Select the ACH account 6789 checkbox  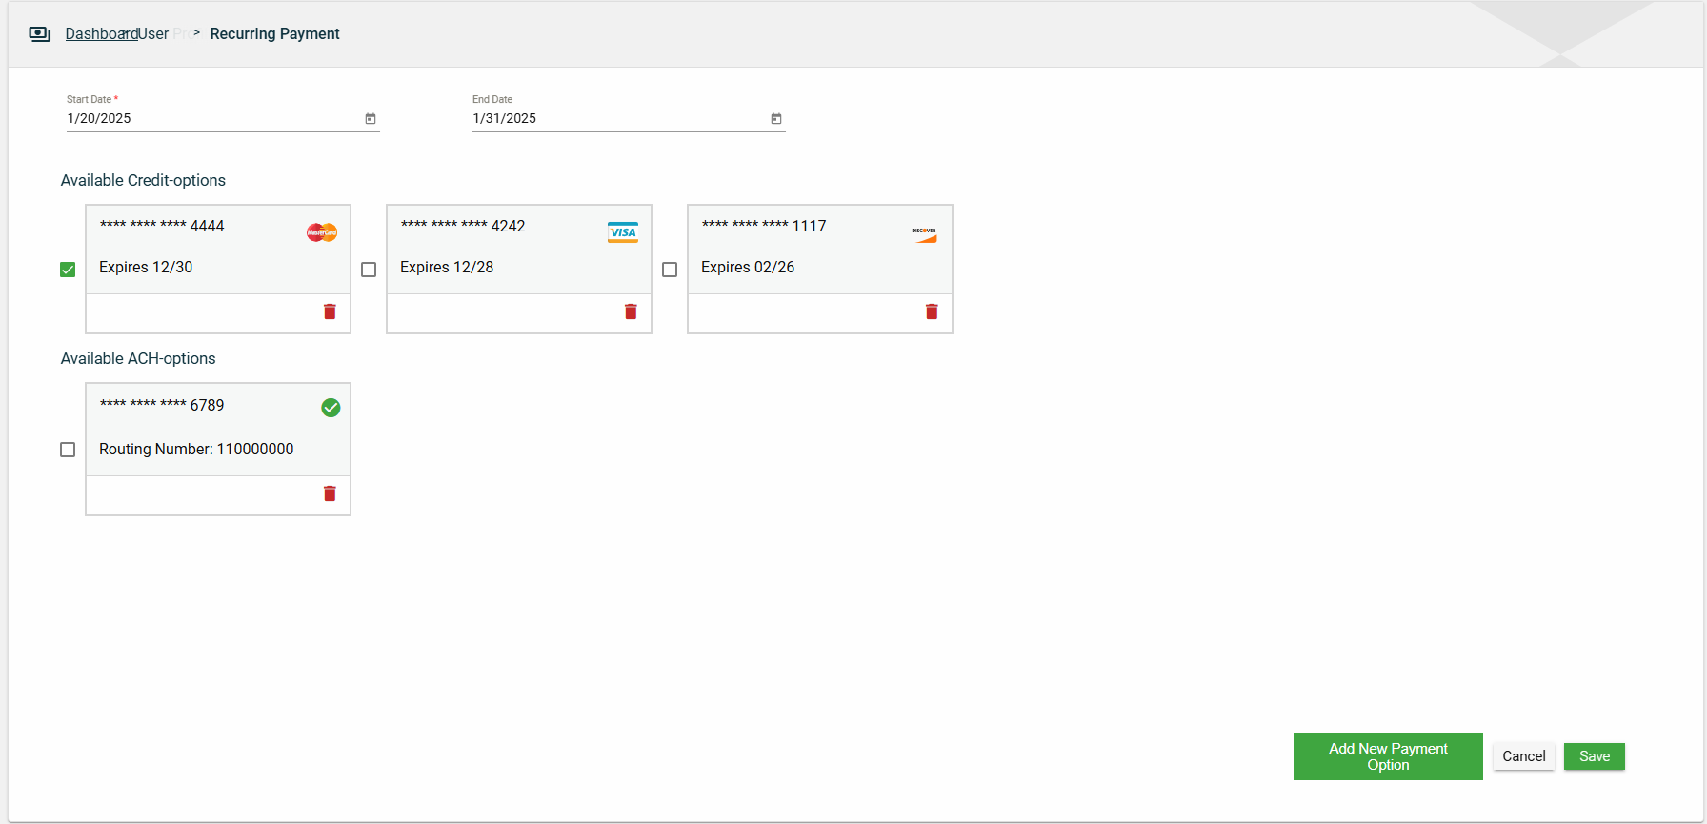coord(68,450)
